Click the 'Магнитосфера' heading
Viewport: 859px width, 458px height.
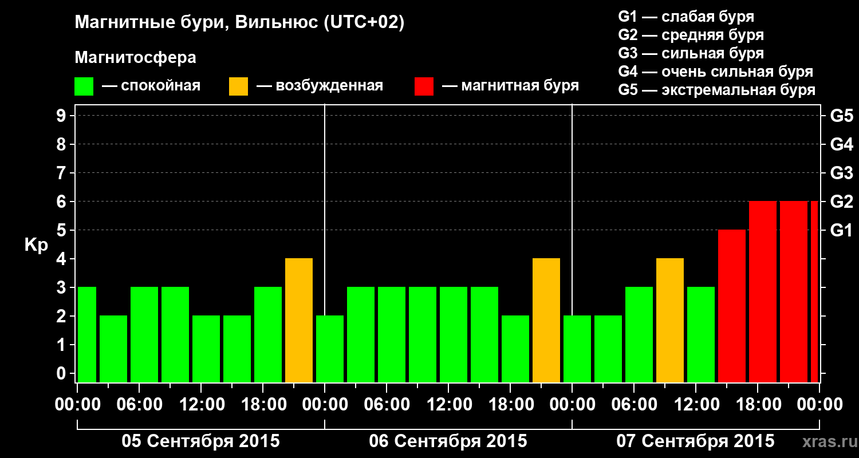tap(136, 58)
